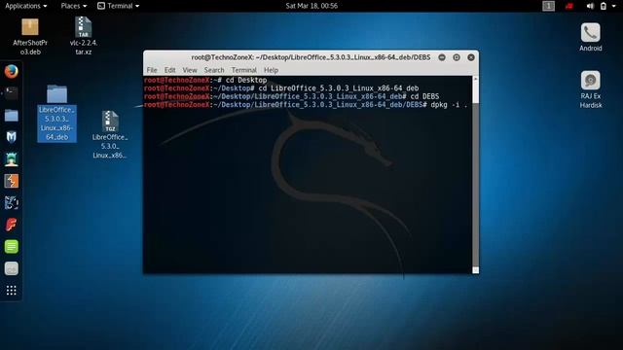623x350 pixels.
Task: Click the 'cd Desktop' command line
Action: click(205, 80)
